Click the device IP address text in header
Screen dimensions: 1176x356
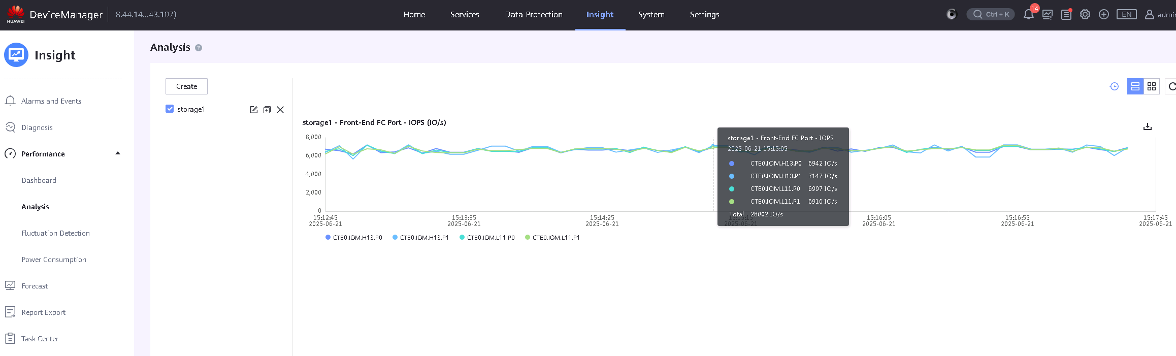146,15
